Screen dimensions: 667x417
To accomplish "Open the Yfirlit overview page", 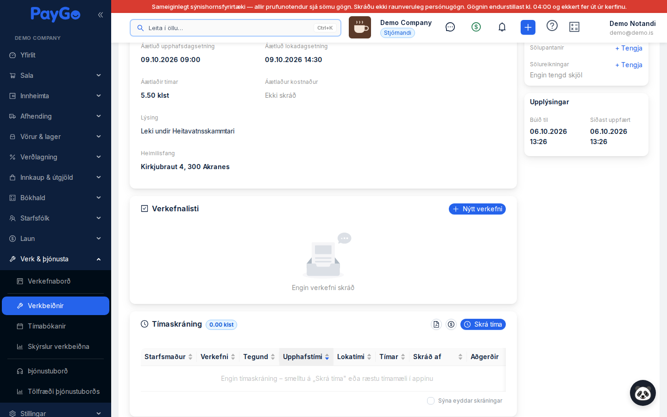I will 56,55.
